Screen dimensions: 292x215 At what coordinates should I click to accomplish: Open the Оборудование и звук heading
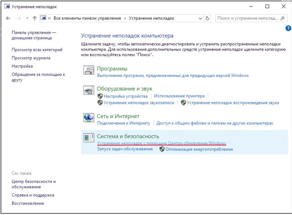125,89
